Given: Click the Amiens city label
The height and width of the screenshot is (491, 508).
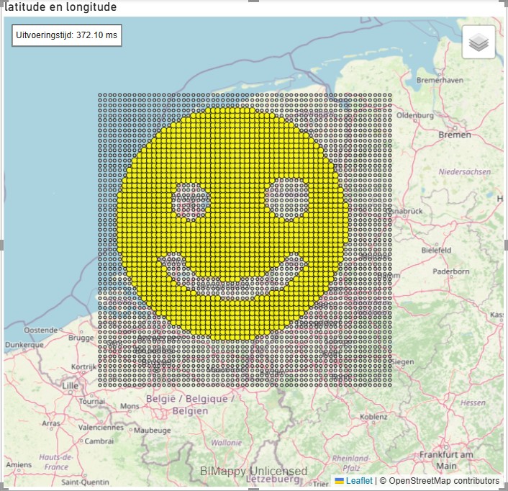Looking at the screenshot, I should (x=19, y=465).
